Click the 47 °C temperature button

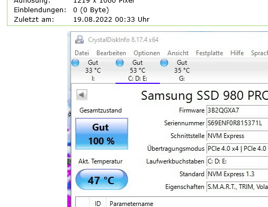click(102, 179)
